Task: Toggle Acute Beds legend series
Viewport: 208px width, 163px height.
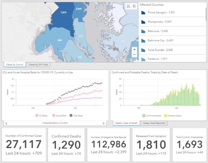Action: pos(54,116)
